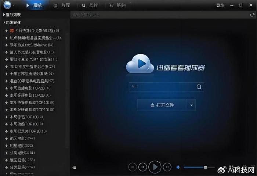257x176 pixels.
Task: Select 本周热播电视剧TOP10 row
Action: point(32,102)
